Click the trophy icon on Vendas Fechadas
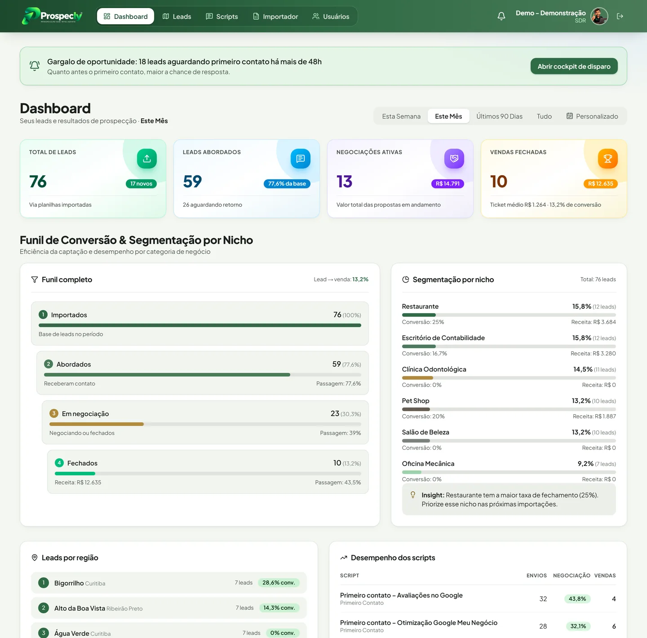 (x=608, y=159)
